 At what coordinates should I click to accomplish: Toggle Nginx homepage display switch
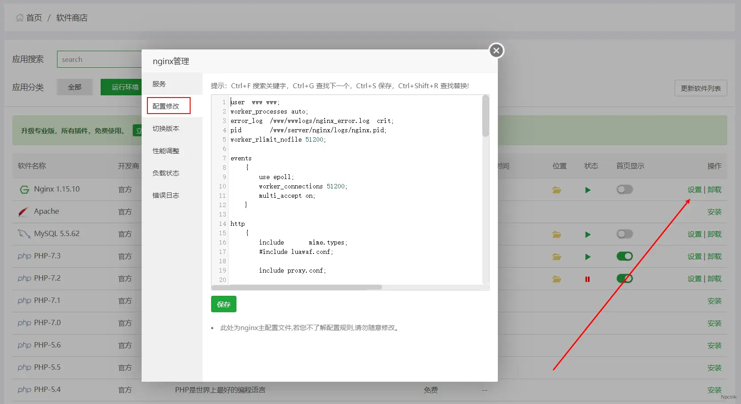click(624, 189)
